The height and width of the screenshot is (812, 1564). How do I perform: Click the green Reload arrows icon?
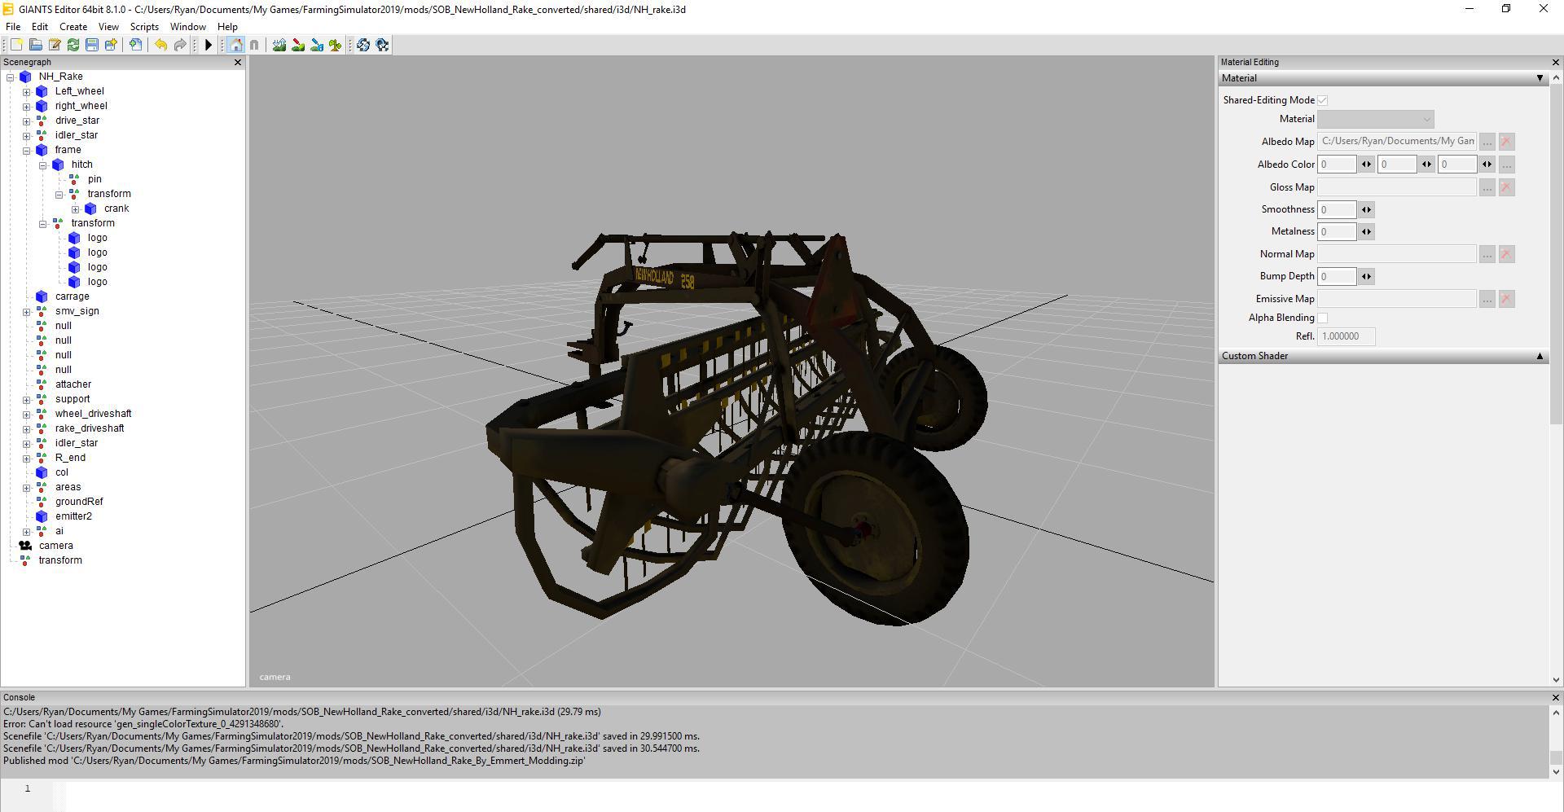pos(73,45)
